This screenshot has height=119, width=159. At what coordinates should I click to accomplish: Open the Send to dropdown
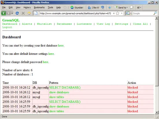coord(121,7)
